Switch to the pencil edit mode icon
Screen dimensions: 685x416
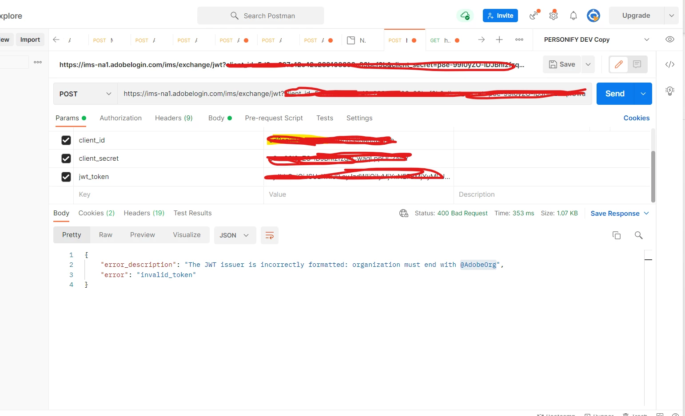tap(618, 64)
